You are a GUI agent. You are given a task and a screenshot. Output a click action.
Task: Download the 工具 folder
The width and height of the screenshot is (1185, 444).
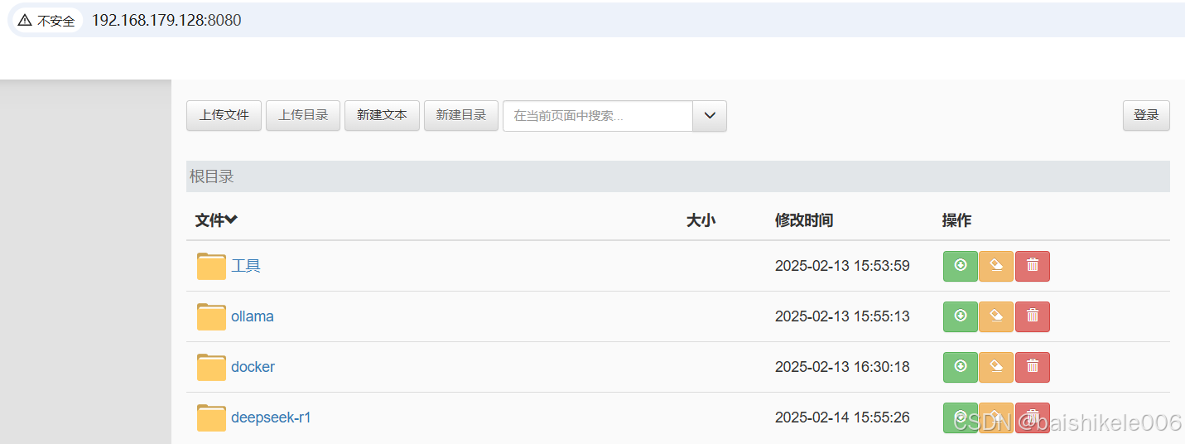[961, 266]
